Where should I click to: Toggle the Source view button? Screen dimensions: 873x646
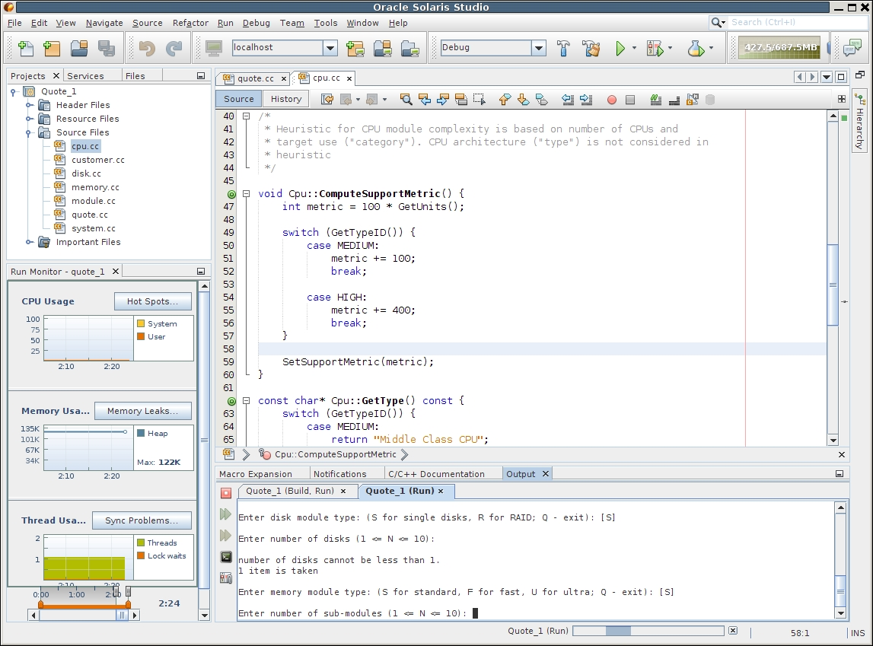pos(238,99)
